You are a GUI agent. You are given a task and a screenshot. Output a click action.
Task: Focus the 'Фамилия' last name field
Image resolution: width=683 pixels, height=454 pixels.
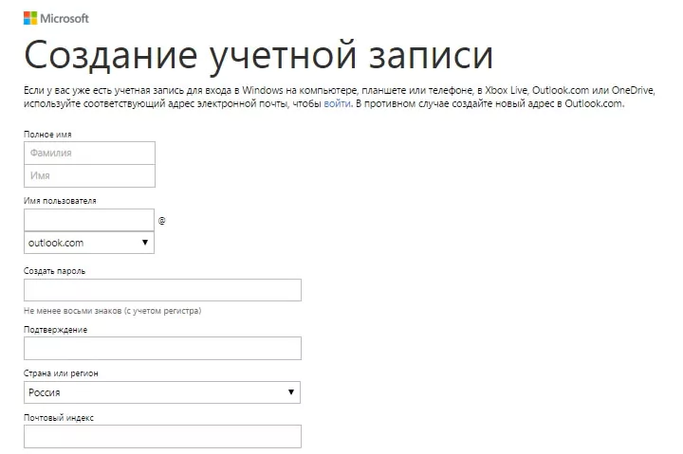click(x=89, y=153)
